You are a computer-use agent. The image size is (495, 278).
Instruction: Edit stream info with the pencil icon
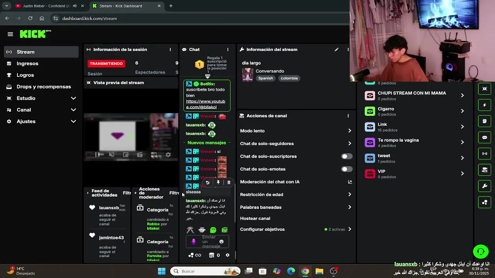coord(336,49)
